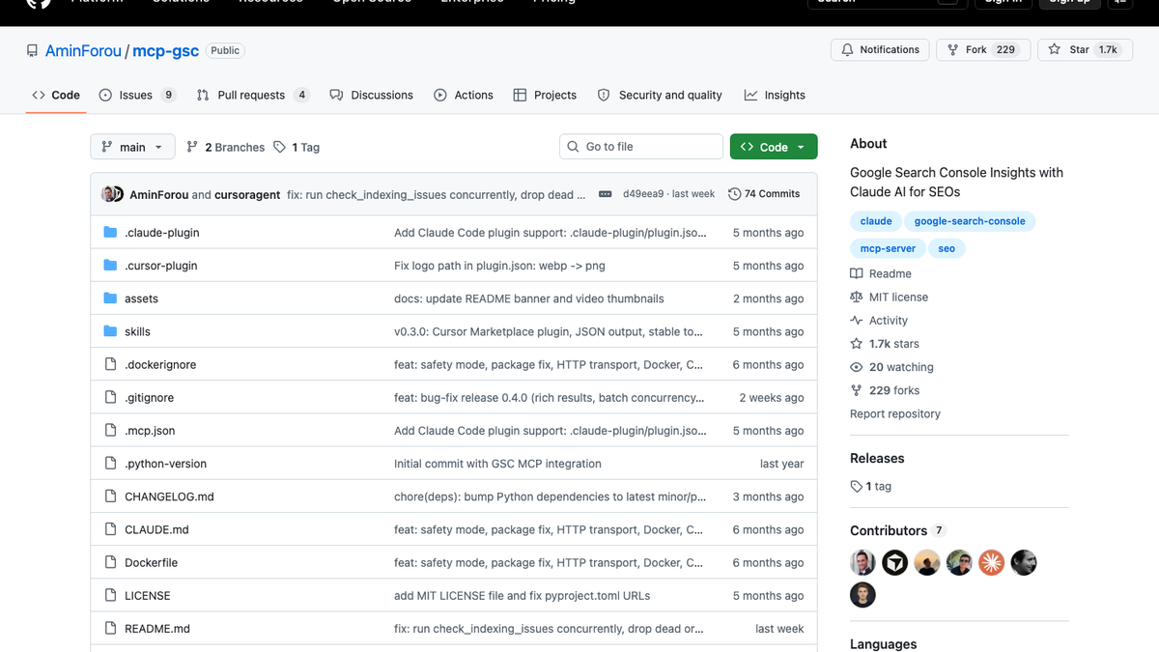Open the Discussions tab
The height and width of the screenshot is (652, 1159).
372,95
